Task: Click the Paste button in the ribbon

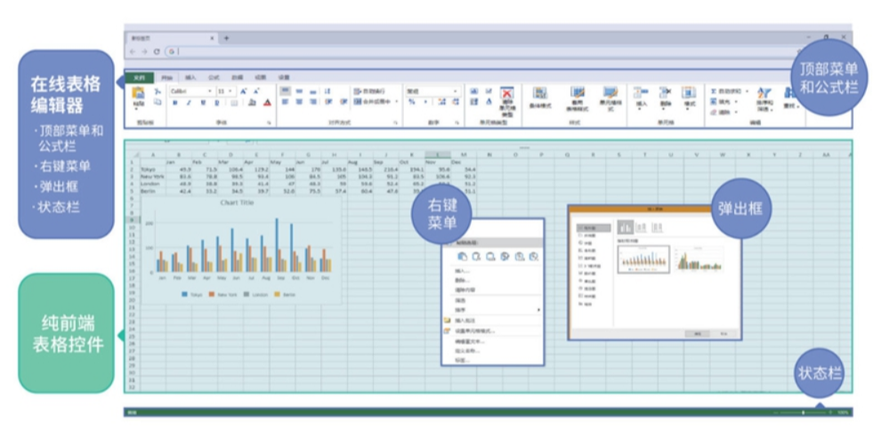Action: click(x=138, y=97)
